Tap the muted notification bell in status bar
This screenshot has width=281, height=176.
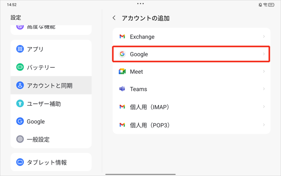(x=260, y=5)
